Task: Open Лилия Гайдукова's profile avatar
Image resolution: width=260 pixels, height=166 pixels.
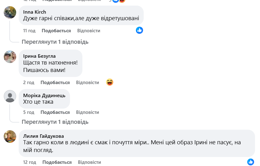Action: (x=10, y=137)
